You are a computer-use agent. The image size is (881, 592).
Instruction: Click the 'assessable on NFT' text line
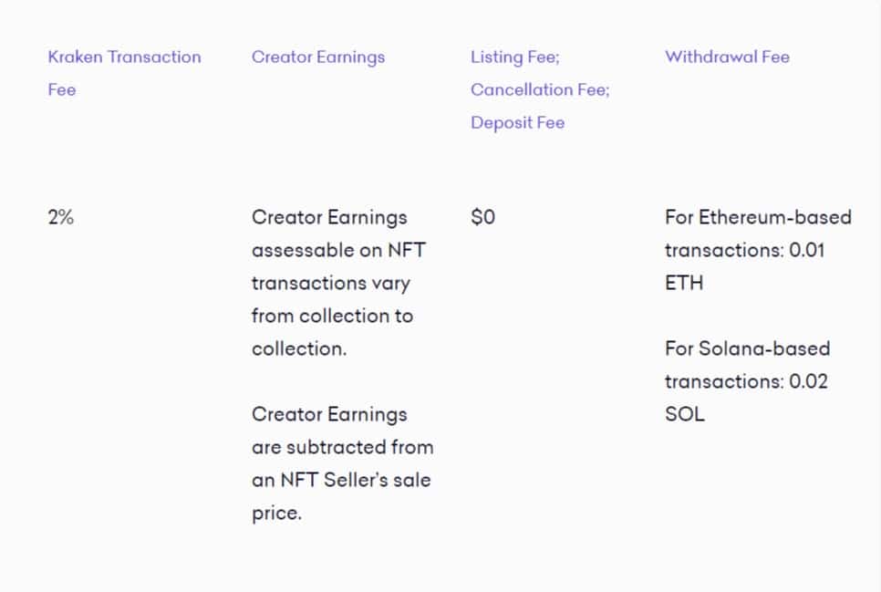tap(338, 251)
